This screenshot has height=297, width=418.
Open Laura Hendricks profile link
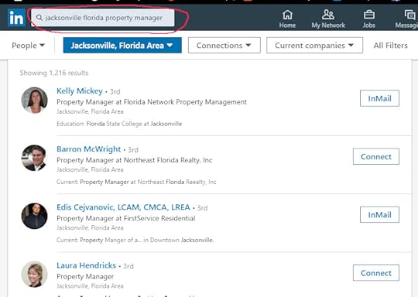pos(86,265)
